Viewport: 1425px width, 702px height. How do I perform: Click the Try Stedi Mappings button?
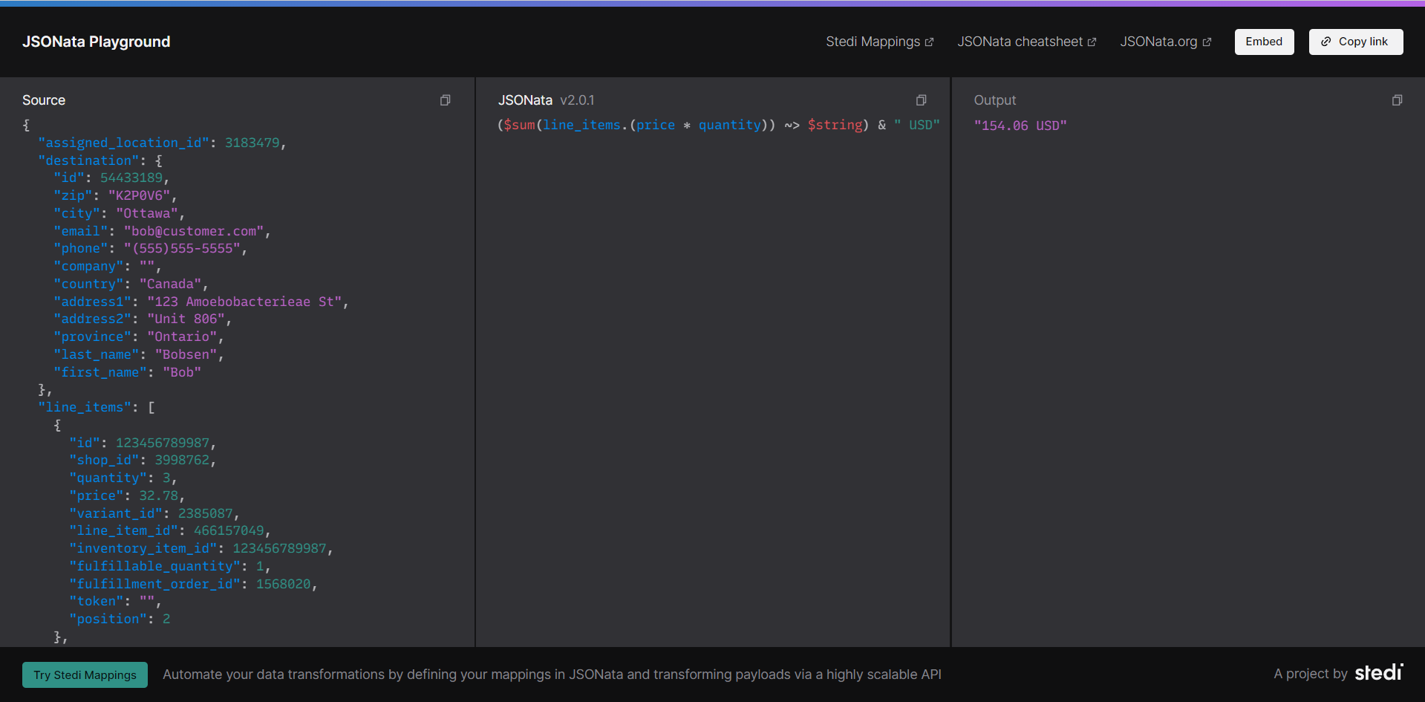(85, 675)
